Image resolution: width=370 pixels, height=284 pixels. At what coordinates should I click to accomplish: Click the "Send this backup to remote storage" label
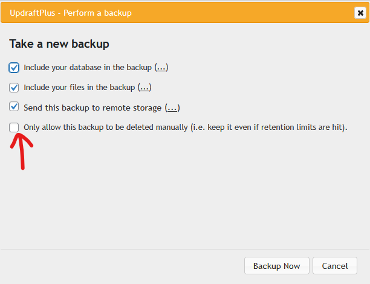pos(92,108)
